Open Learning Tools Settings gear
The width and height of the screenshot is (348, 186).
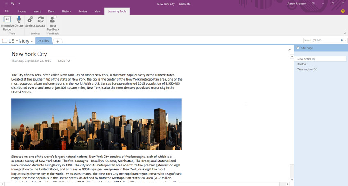30,22
